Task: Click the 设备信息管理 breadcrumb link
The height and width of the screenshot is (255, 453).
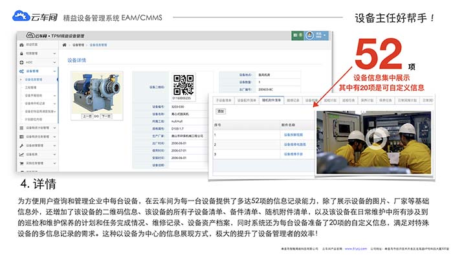Action: pos(98,45)
